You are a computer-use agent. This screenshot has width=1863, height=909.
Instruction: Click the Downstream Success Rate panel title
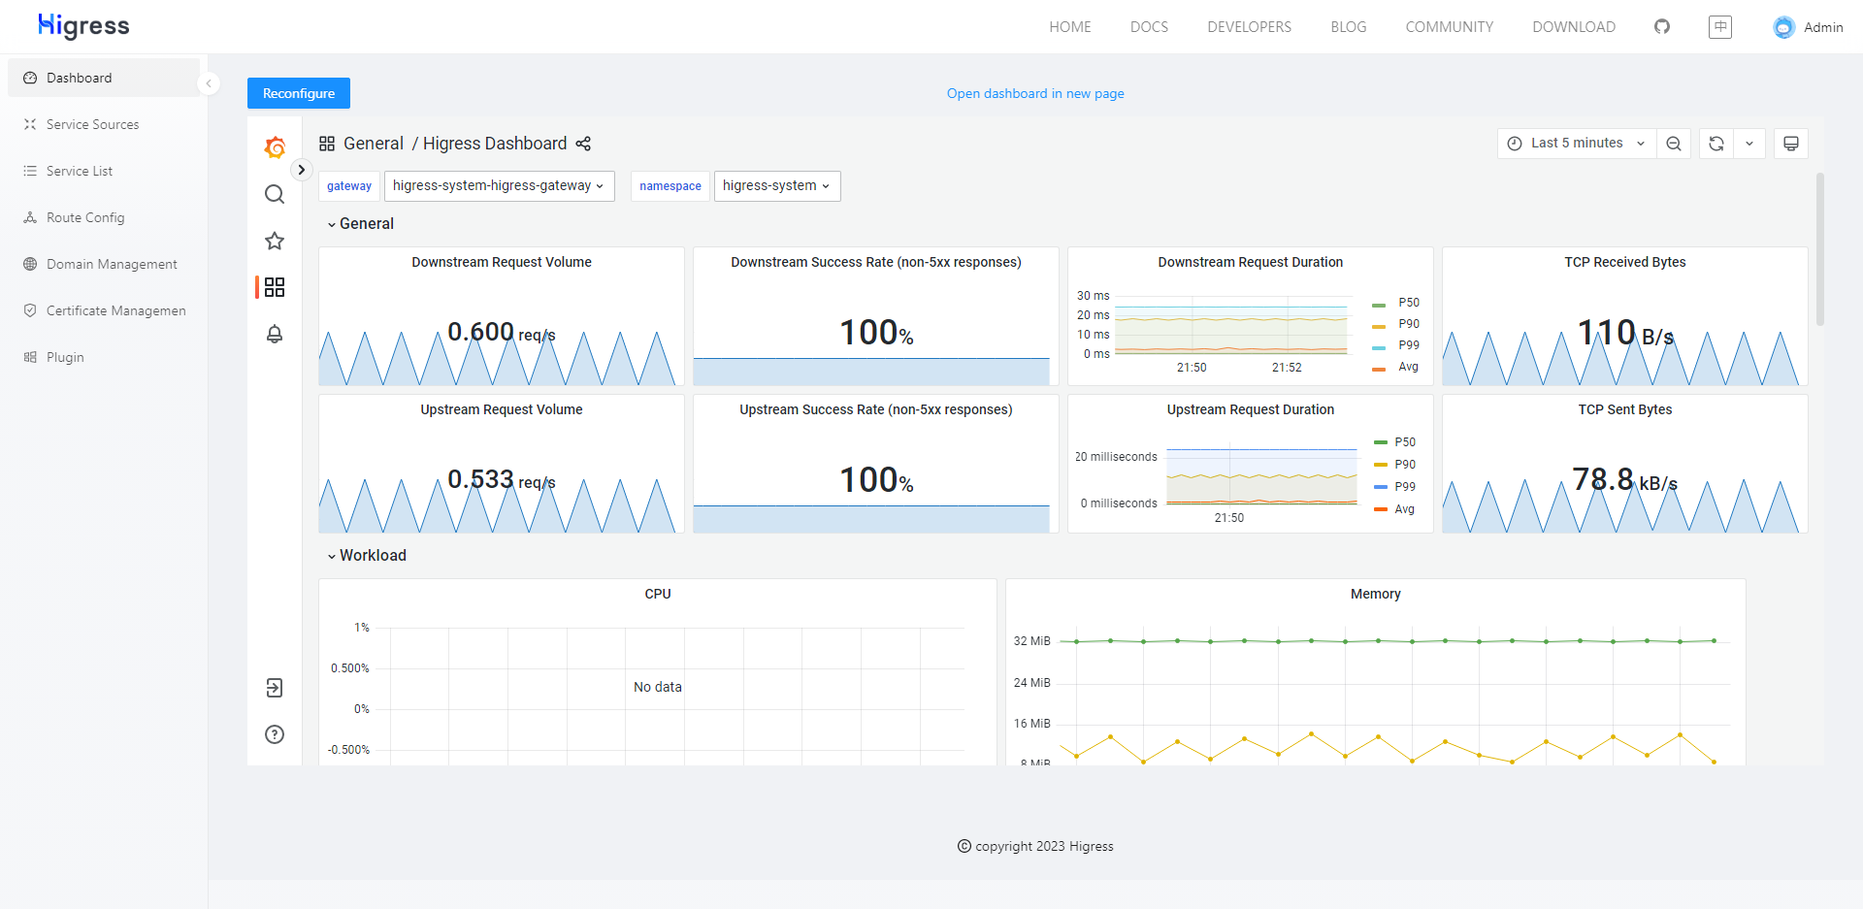pos(876,263)
